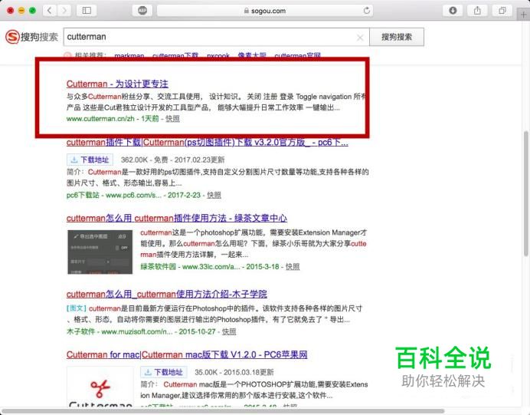
Task: Show the Safari sidebar
Action: (x=87, y=11)
